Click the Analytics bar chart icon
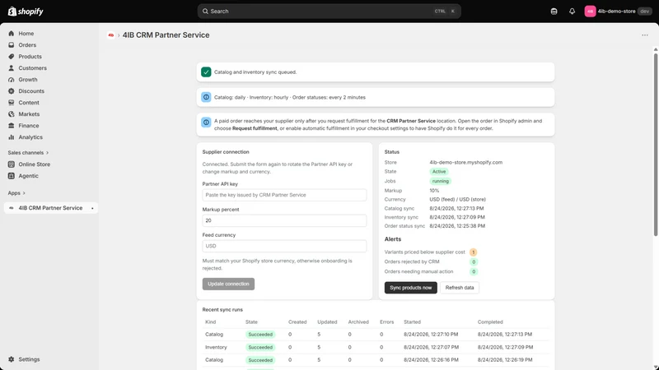Screen dimensions: 659x370 pyautogui.click(x=12, y=137)
